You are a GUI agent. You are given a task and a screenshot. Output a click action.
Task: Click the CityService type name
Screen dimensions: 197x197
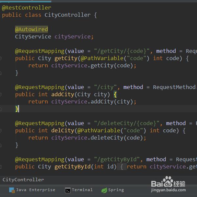[33, 37]
